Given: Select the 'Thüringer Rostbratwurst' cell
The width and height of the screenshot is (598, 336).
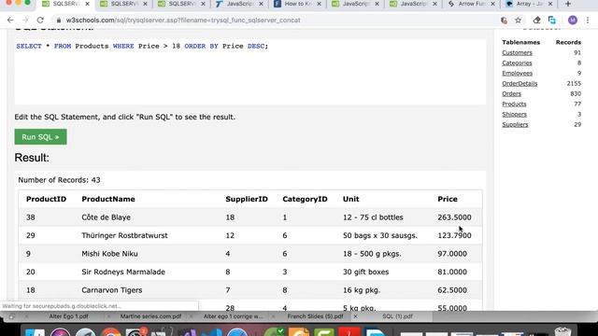Looking at the screenshot, I should (x=124, y=235).
